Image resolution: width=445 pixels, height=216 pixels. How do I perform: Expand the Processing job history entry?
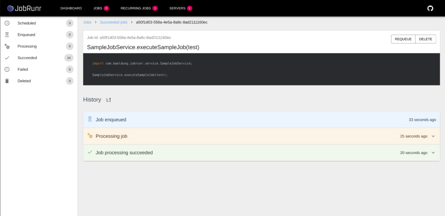pyautogui.click(x=433, y=136)
